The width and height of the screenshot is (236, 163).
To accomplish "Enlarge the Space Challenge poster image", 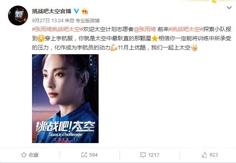I will 65,98.
